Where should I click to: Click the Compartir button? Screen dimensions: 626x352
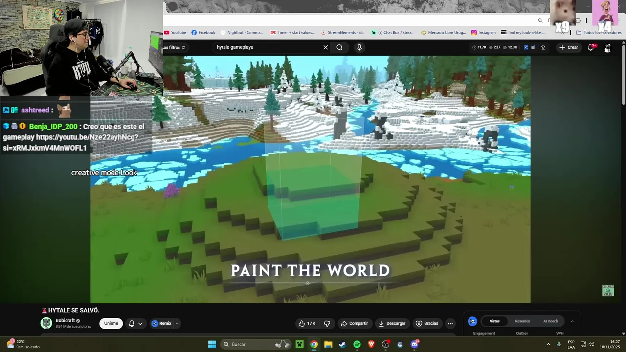pos(354,323)
